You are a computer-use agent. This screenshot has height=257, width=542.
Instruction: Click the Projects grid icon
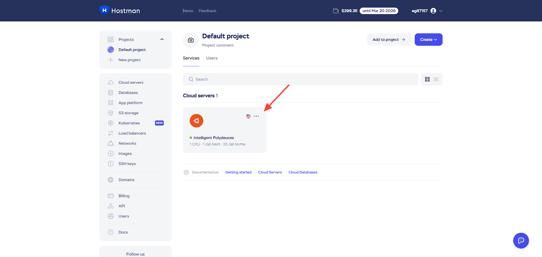pos(110,40)
